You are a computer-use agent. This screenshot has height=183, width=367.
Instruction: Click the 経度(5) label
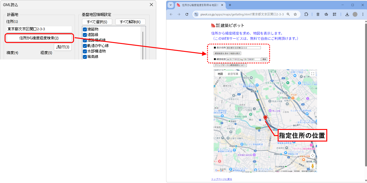(x=46, y=53)
